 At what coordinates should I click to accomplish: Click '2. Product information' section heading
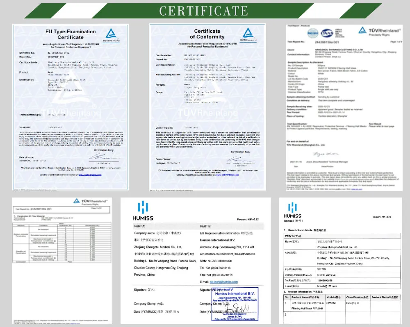[303, 292]
